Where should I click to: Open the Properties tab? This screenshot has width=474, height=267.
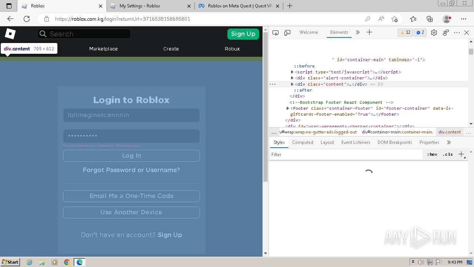429,142
